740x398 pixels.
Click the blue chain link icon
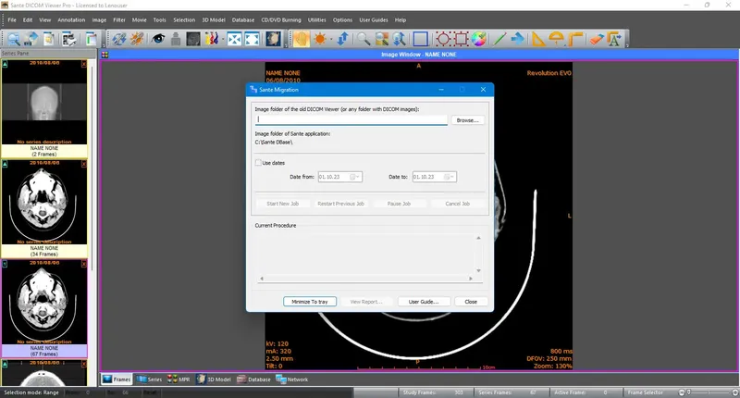coord(119,39)
